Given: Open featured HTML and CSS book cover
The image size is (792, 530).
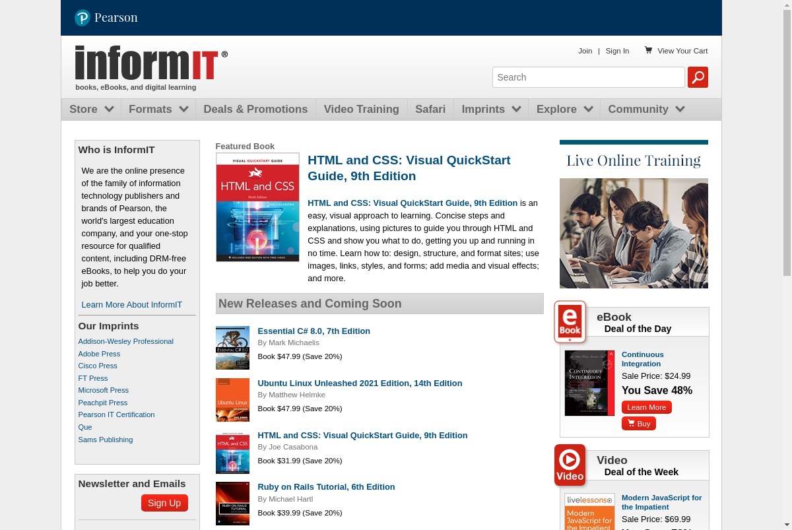Looking at the screenshot, I should point(257,207).
